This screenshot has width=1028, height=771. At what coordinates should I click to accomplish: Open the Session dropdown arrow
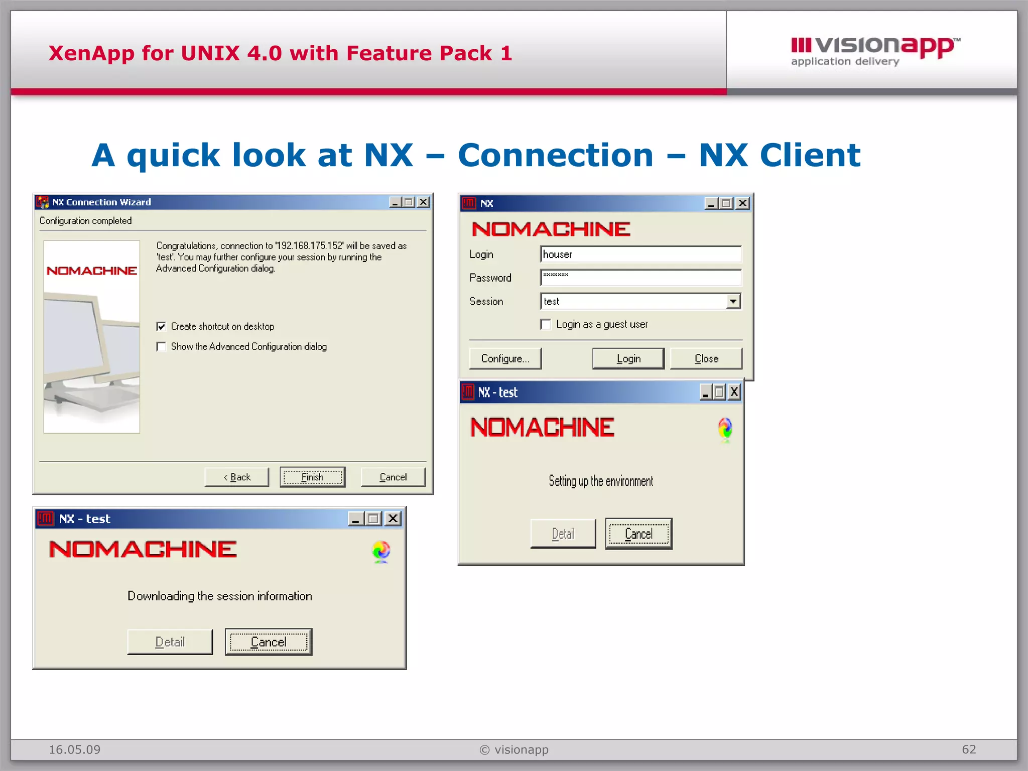[733, 301]
